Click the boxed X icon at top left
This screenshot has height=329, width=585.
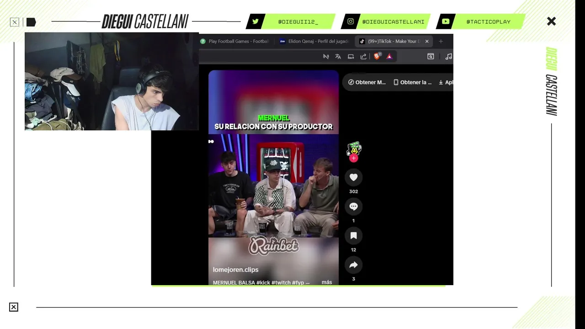[x=15, y=22]
